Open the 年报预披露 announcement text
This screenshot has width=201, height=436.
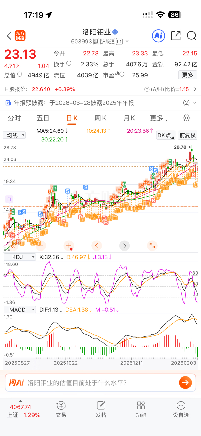point(74,103)
